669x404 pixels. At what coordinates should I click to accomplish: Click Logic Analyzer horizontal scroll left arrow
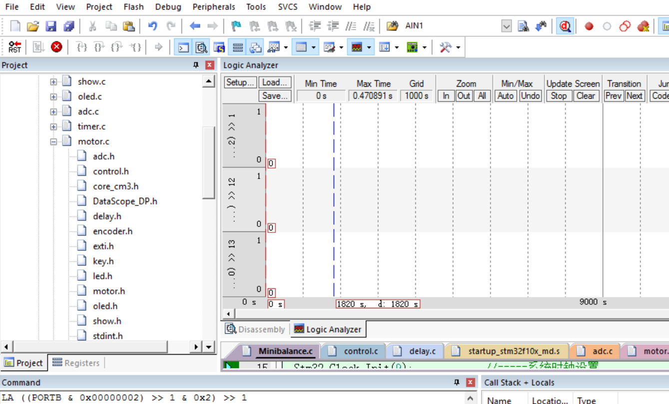(228, 314)
